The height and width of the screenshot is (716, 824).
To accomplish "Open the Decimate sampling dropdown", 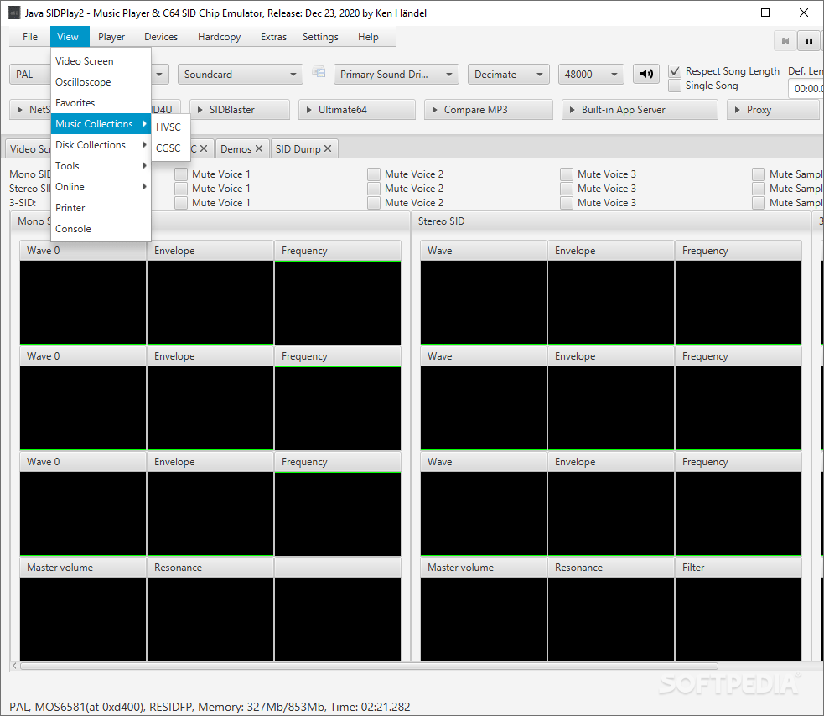I will coord(509,74).
